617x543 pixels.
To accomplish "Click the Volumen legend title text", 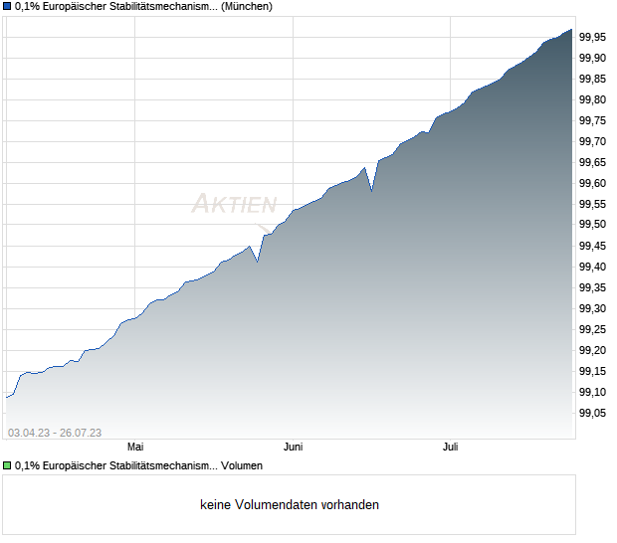I will point(138,465).
